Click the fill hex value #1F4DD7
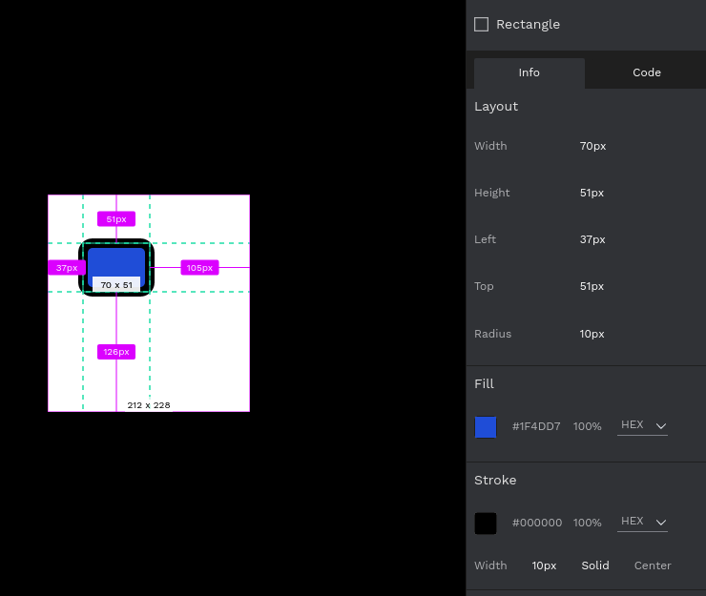 click(x=536, y=427)
